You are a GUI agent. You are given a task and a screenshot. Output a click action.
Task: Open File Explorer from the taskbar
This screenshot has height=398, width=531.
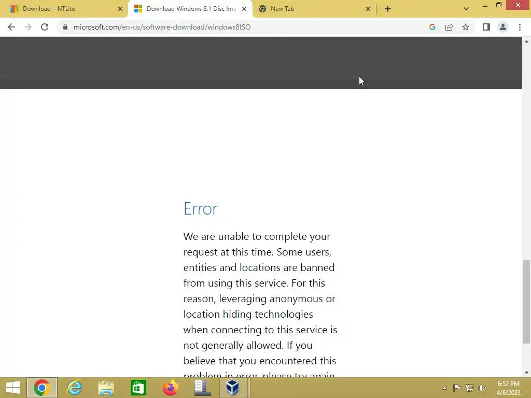pos(106,388)
